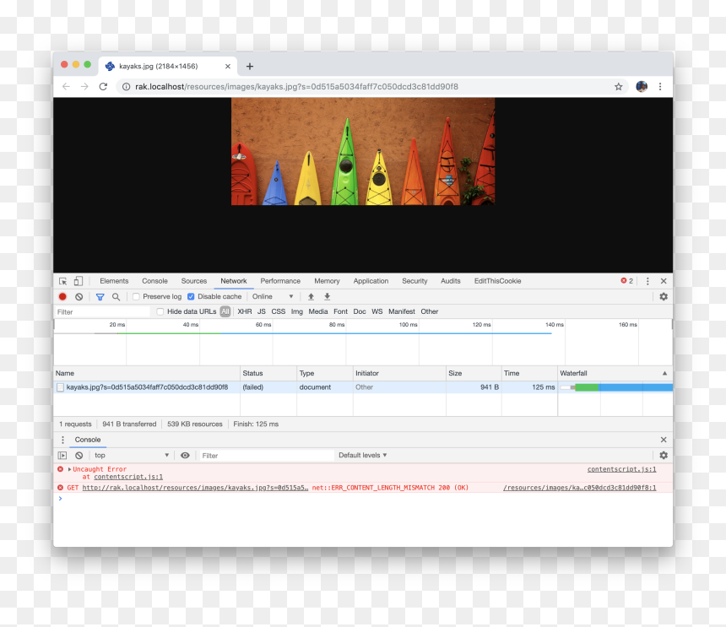This screenshot has width=726, height=627.
Task: Open contentscript.js:1 source link on right
Action: click(x=621, y=469)
